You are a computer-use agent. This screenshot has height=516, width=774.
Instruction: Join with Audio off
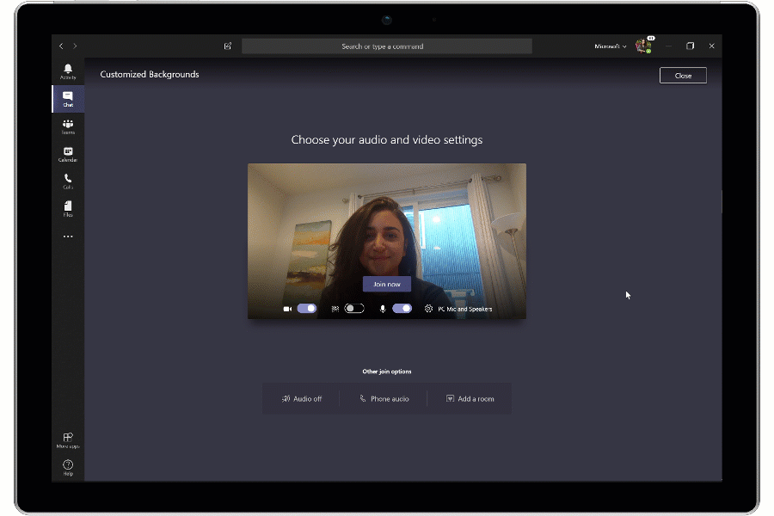pyautogui.click(x=301, y=398)
